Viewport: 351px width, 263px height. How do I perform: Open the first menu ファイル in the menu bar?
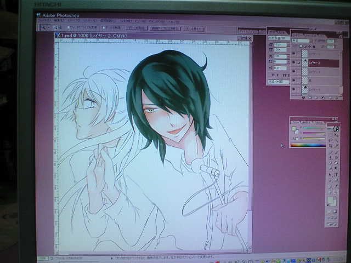coord(44,21)
